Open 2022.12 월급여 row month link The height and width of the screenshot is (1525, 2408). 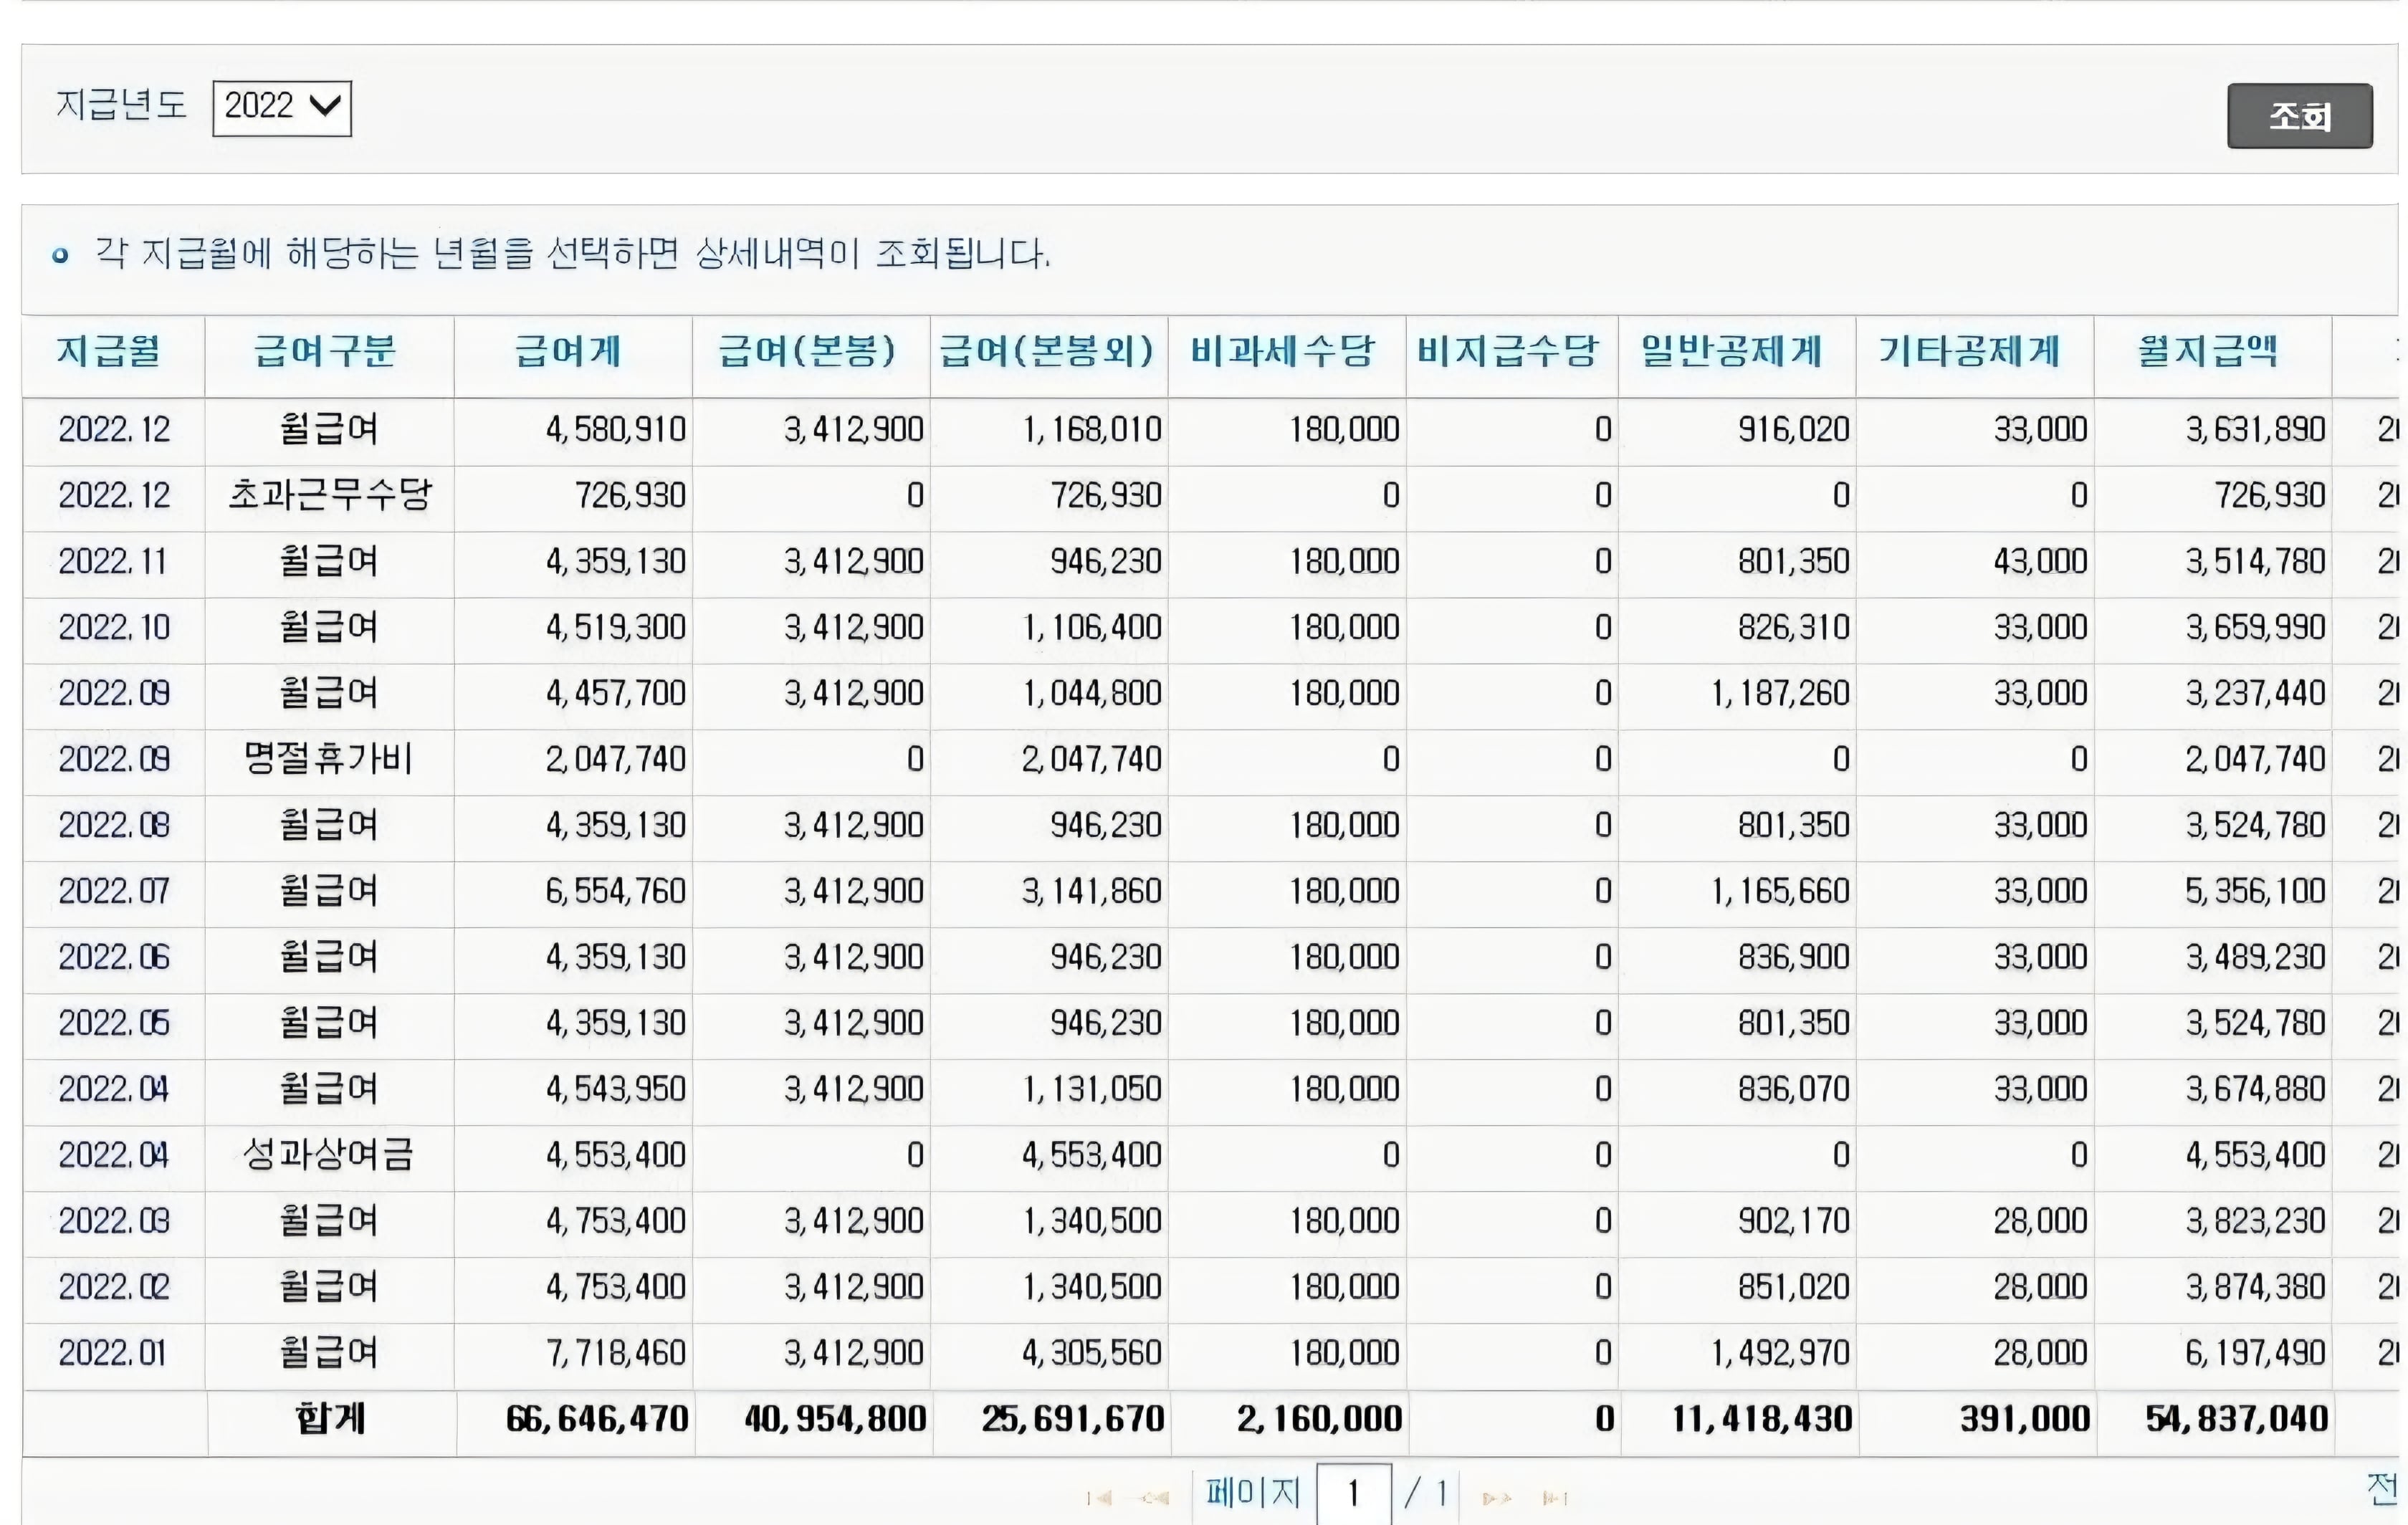[x=114, y=430]
